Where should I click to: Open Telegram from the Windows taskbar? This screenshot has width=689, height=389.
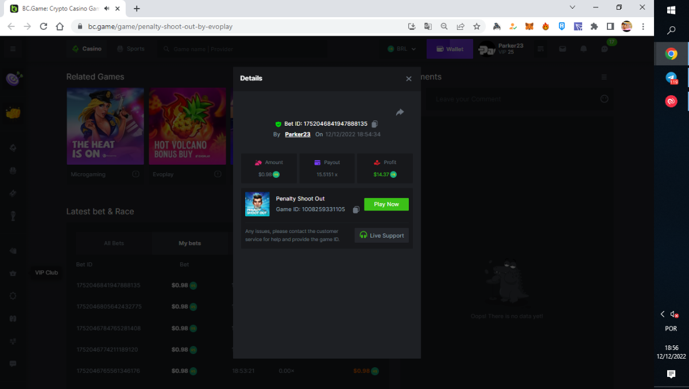[x=671, y=78]
